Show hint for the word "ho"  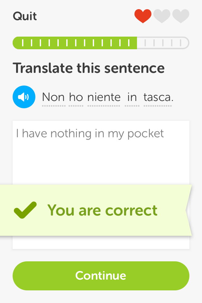point(76,97)
